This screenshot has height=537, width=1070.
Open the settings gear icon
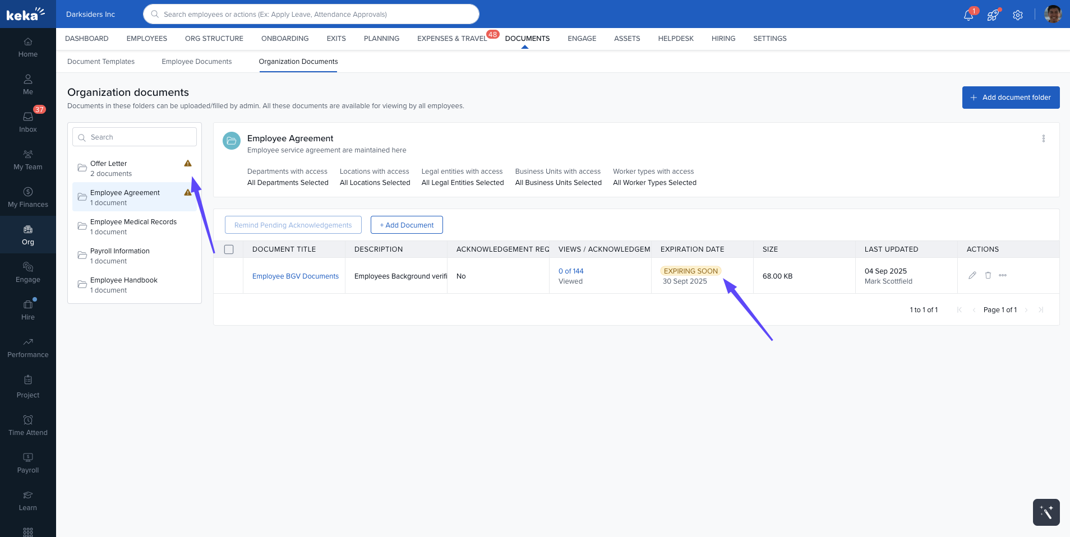1017,15
